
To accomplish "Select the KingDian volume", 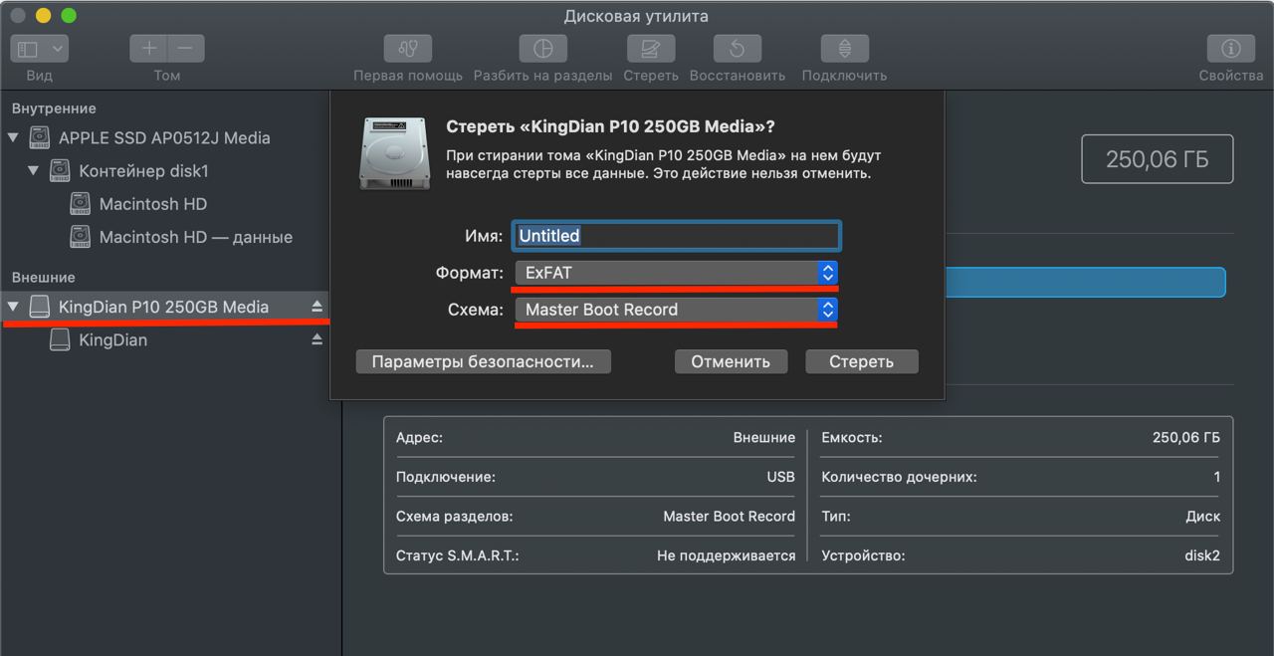I will pos(112,339).
